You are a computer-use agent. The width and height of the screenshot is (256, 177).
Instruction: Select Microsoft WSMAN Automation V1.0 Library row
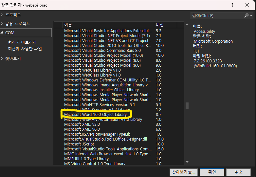tap(119, 120)
